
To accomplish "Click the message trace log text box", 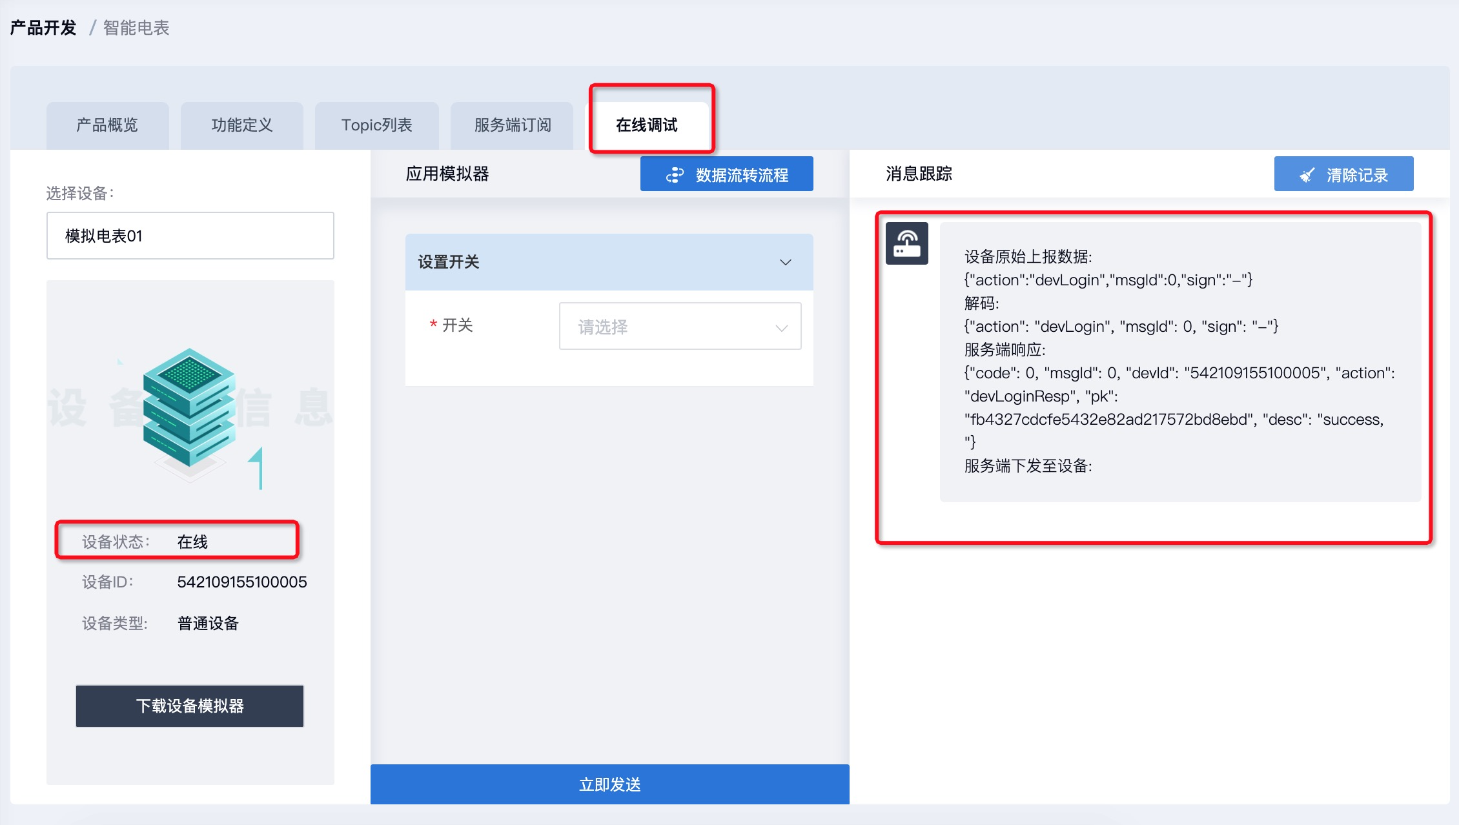I will coord(1179,362).
